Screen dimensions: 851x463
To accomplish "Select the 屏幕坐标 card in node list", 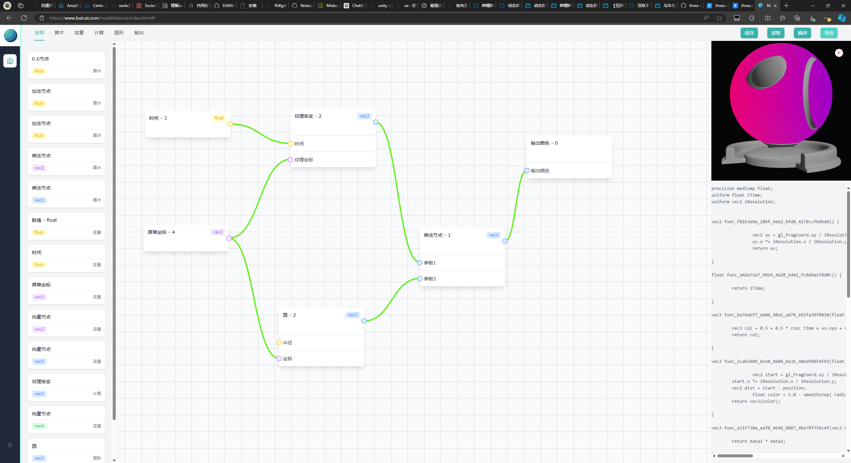I will tap(66, 291).
